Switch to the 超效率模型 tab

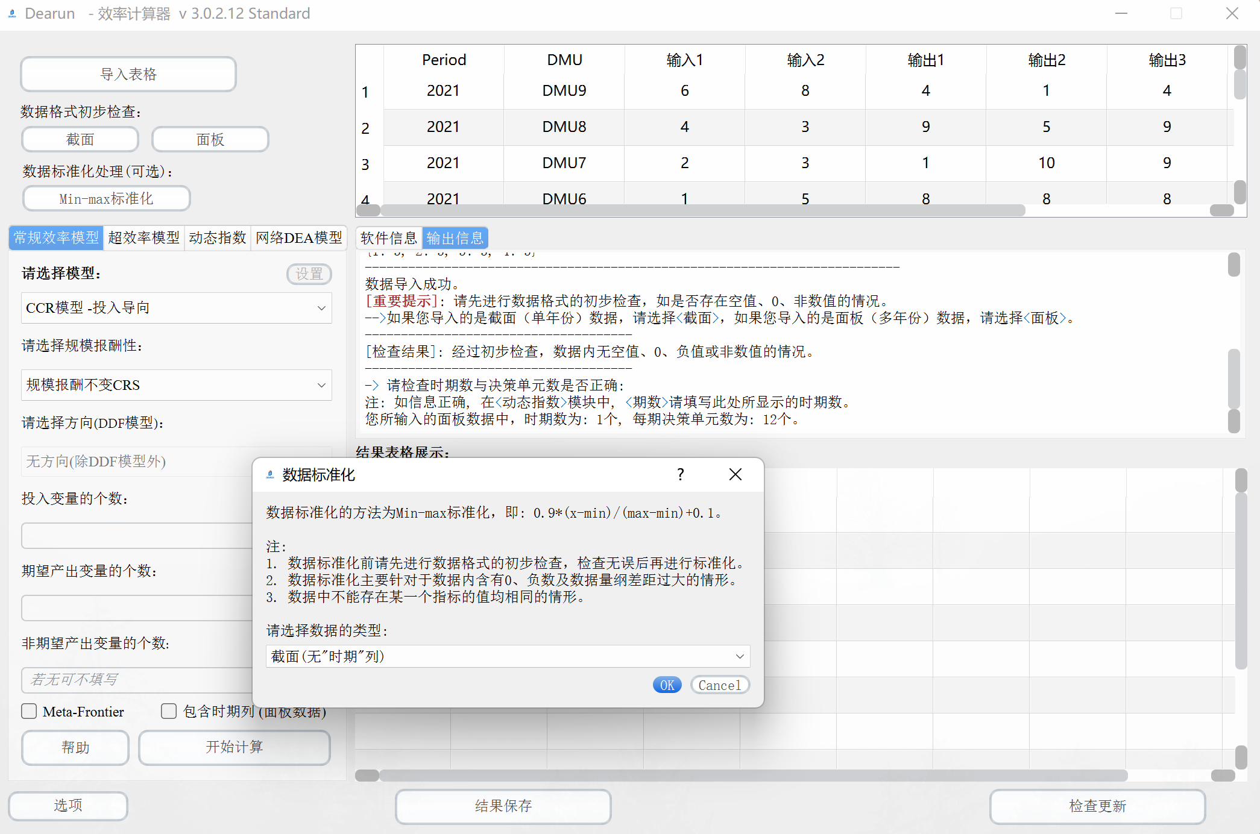(x=143, y=238)
